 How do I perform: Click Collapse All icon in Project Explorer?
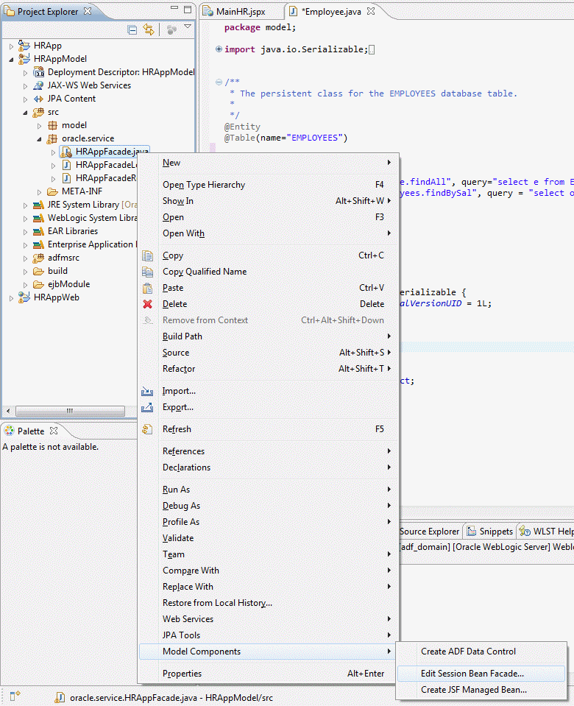132,30
